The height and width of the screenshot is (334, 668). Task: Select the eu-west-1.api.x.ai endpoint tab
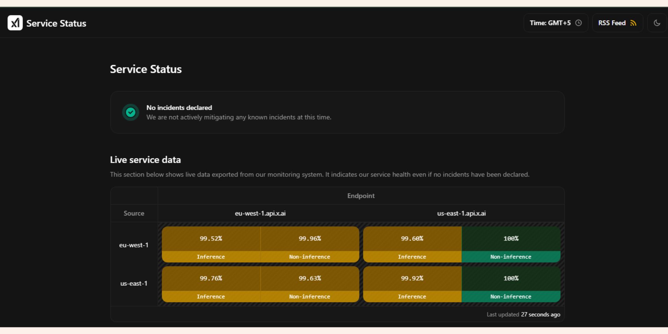[x=260, y=213]
